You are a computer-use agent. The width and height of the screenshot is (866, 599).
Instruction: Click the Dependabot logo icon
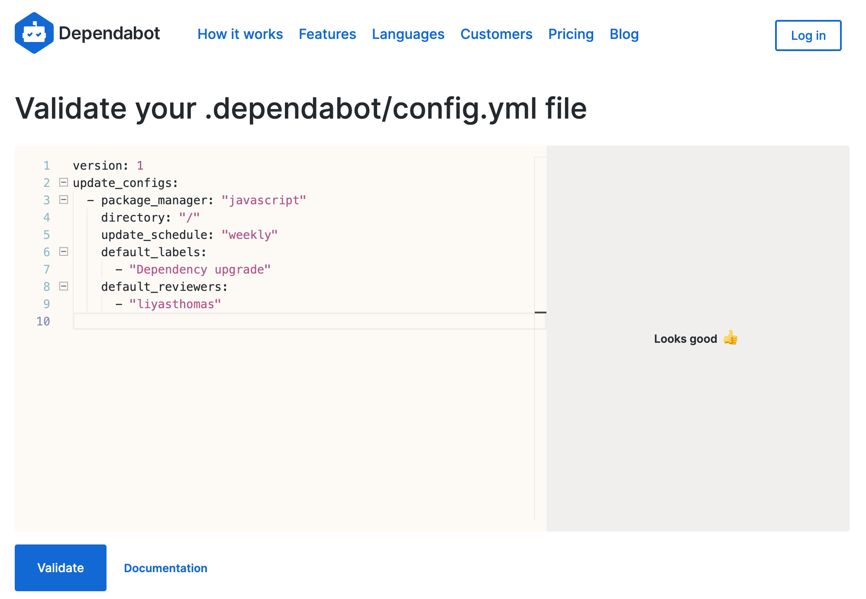tap(35, 33)
